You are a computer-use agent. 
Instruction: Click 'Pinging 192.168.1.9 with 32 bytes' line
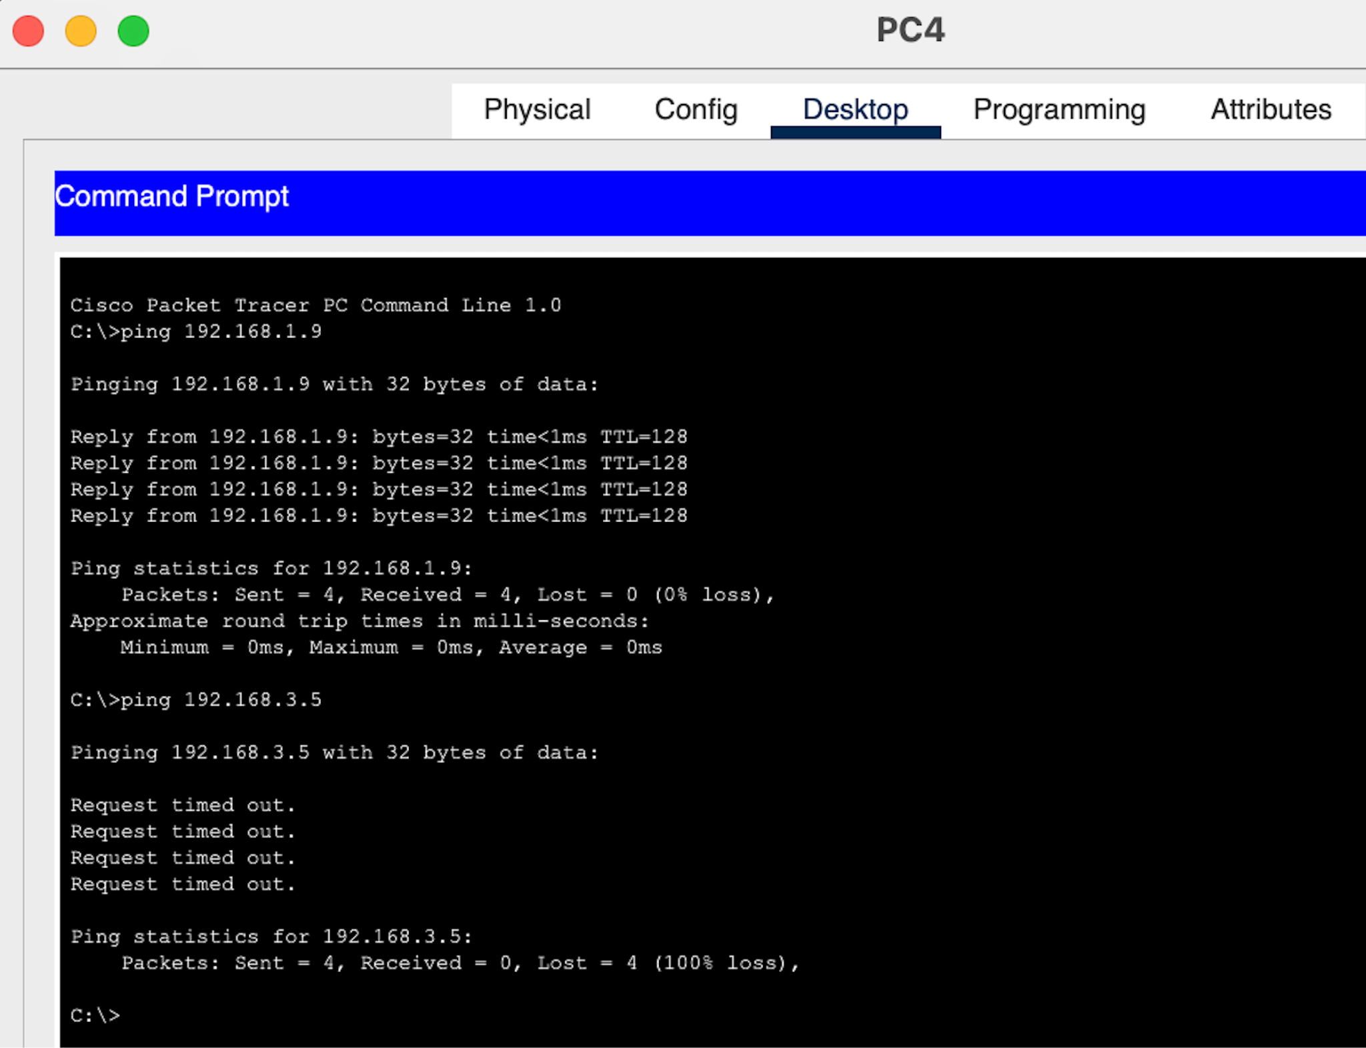[335, 384]
